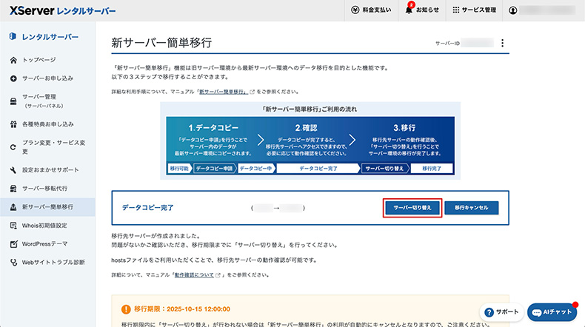The image size is (585, 327).
Task: Click the 移行キャンセル button
Action: click(x=472, y=208)
